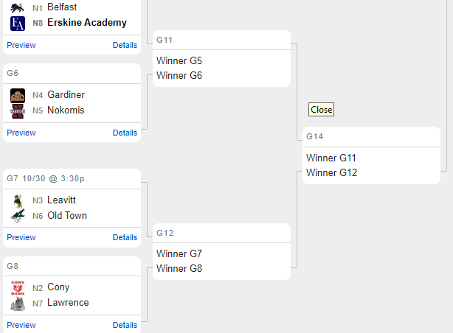
Task: Click the Lawrence team logo
Action: click(18, 303)
